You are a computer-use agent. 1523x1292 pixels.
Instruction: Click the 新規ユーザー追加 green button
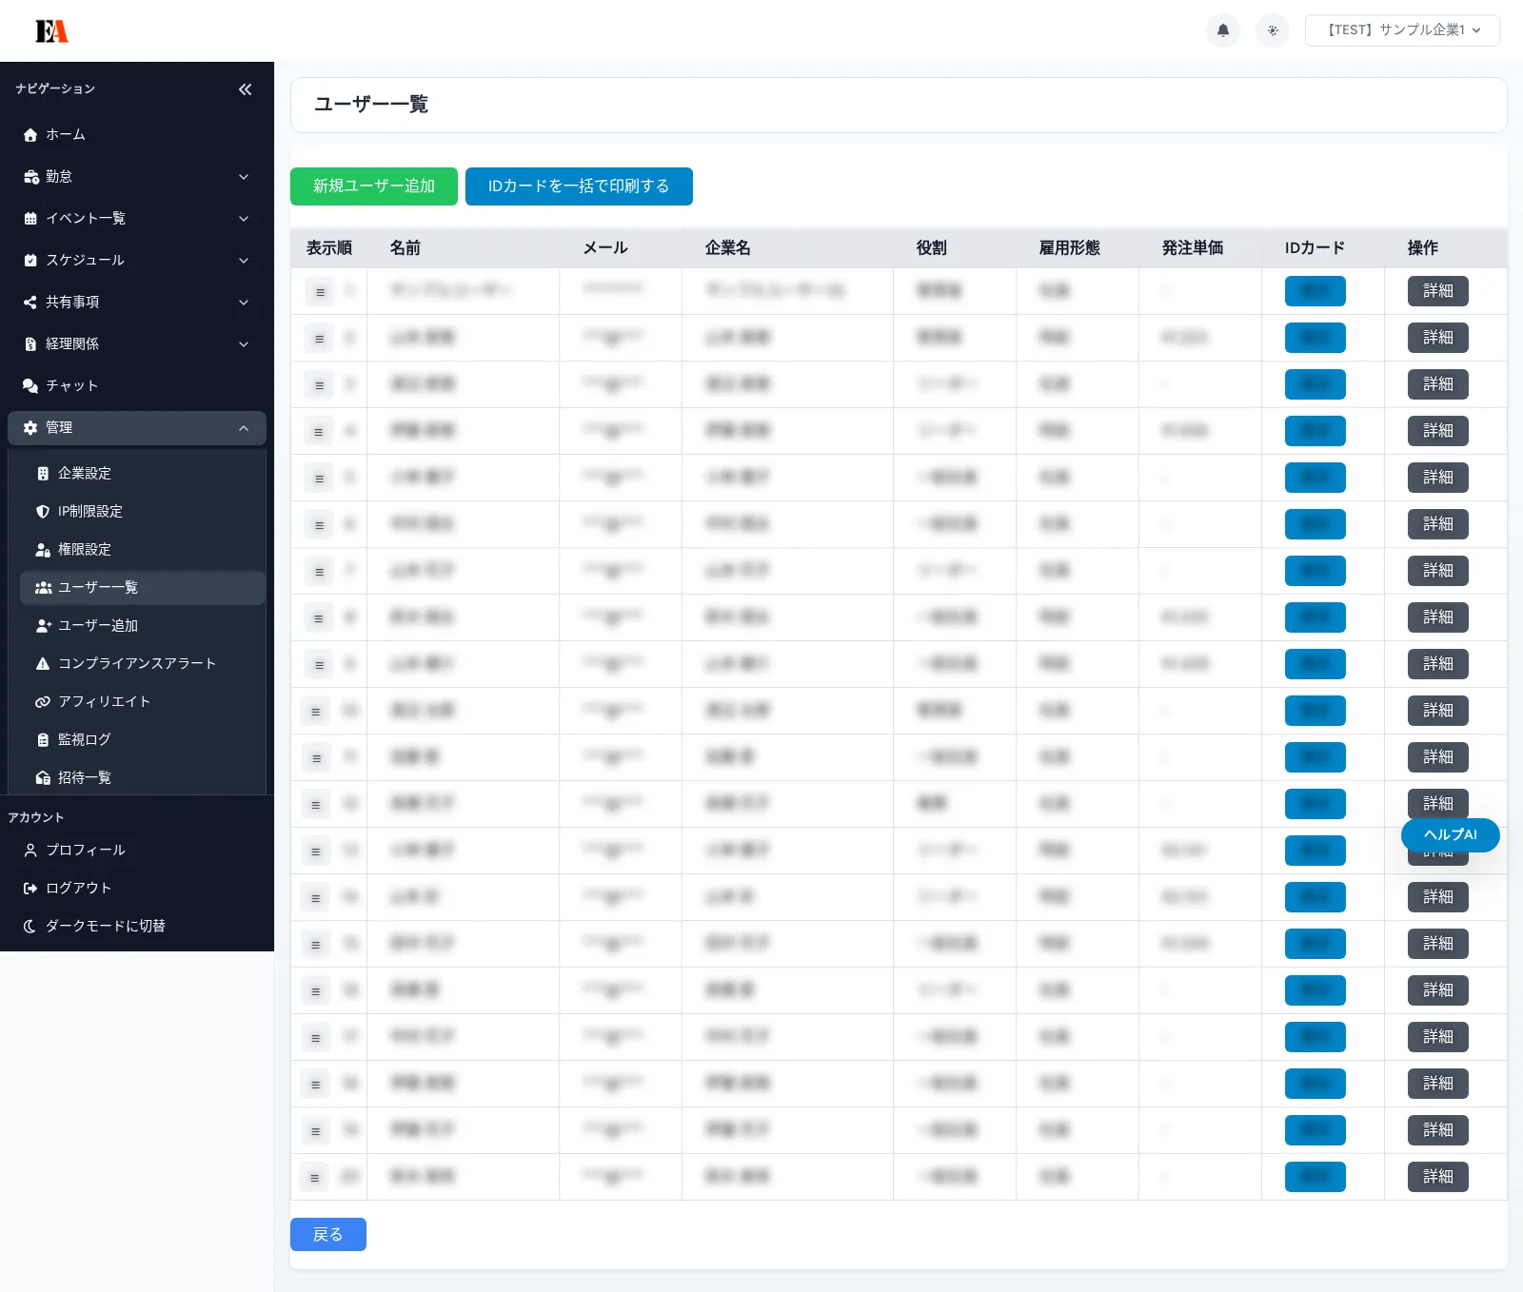click(373, 186)
